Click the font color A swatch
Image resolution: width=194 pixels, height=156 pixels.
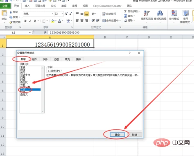click(x=59, y=21)
